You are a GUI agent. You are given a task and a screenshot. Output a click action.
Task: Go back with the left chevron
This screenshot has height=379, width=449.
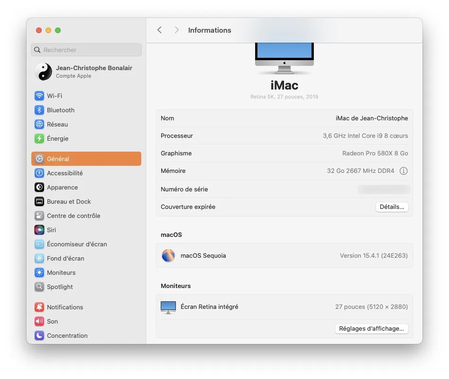click(159, 30)
